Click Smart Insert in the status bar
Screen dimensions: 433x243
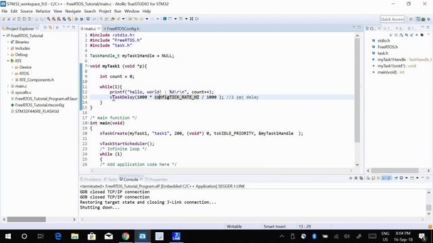275,227
